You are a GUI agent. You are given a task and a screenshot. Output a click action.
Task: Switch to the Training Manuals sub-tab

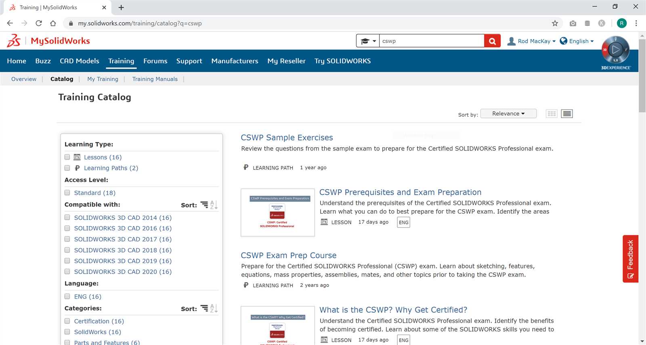(x=155, y=79)
